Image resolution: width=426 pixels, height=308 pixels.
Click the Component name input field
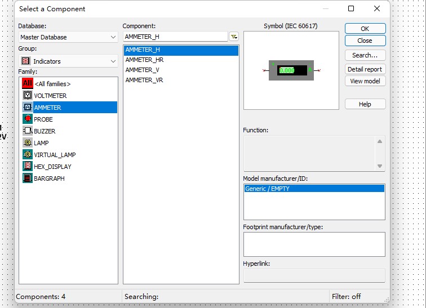pyautogui.click(x=175, y=37)
